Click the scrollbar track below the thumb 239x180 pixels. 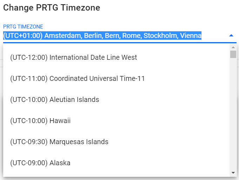click(233, 112)
